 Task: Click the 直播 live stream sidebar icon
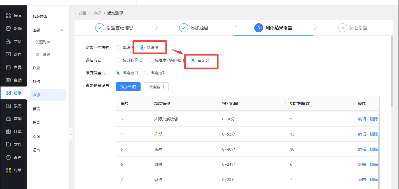click(x=8, y=80)
